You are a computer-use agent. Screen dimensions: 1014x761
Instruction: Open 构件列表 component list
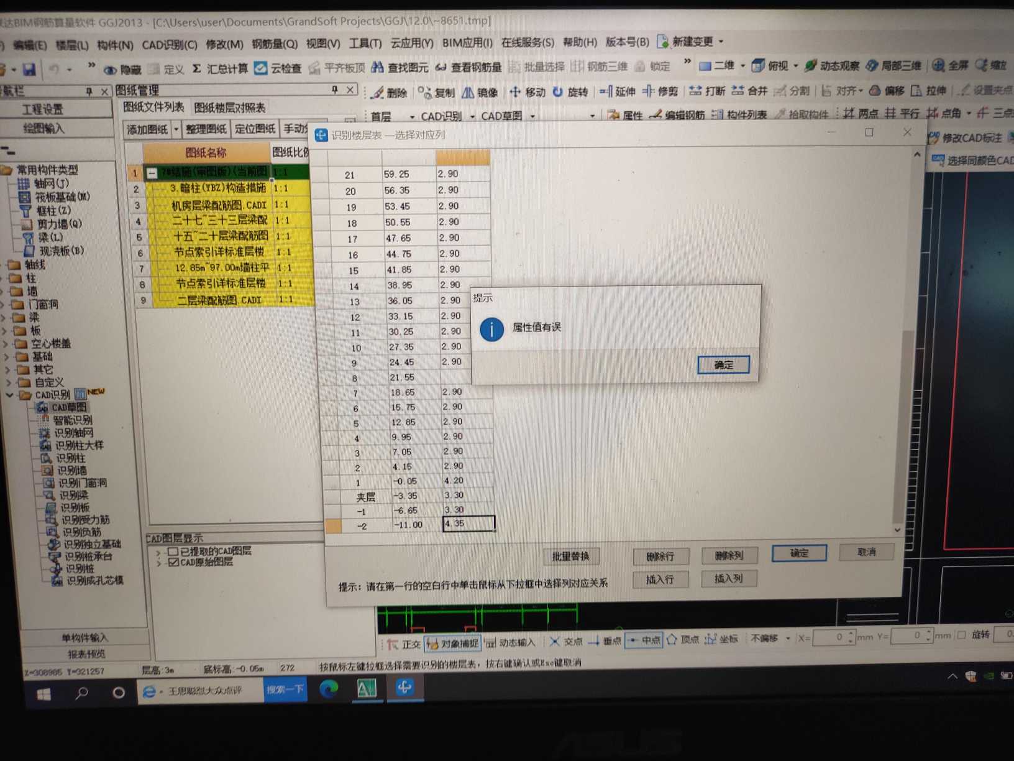pyautogui.click(x=739, y=115)
